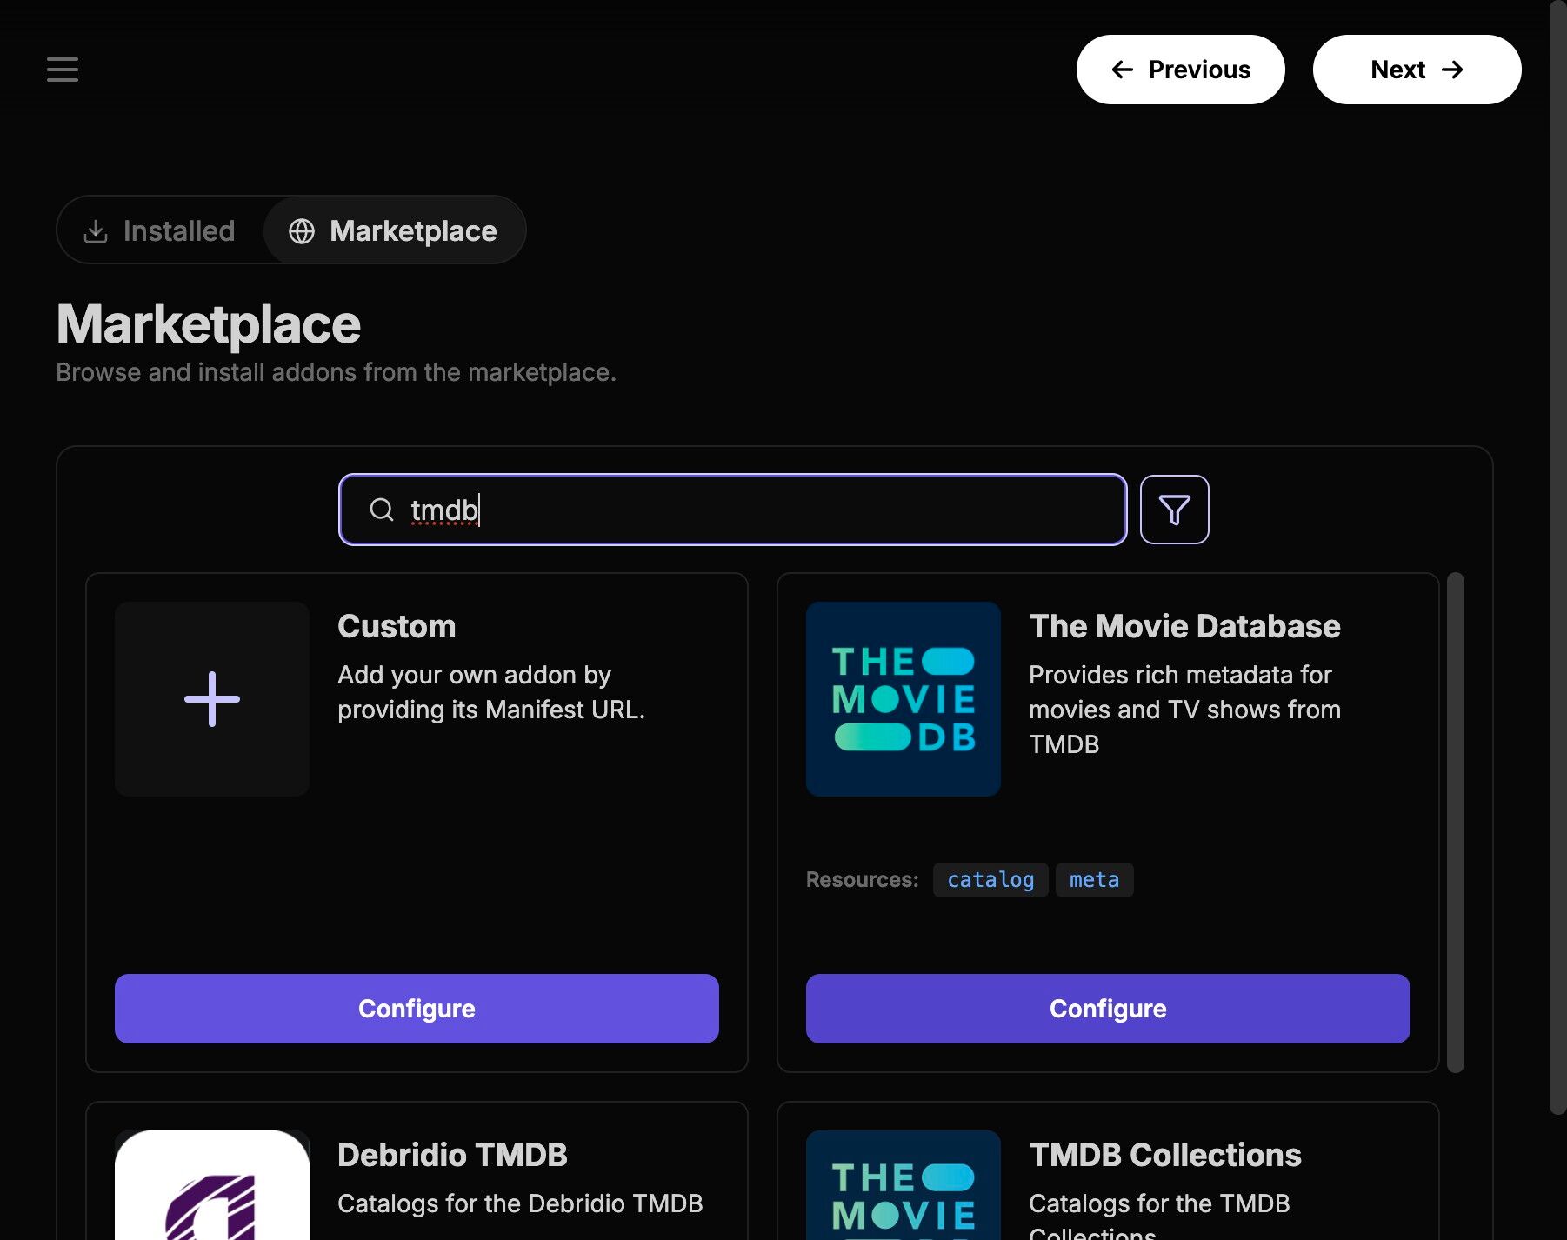Click the page scrollbar
Image resolution: width=1567 pixels, height=1240 pixels.
coord(1557,557)
